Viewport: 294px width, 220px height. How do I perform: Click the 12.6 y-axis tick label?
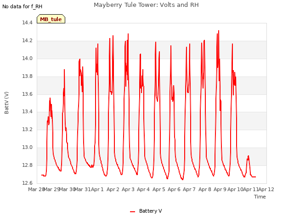[x=27, y=183]
